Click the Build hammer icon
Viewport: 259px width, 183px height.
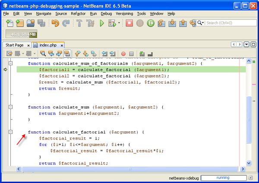79,23
